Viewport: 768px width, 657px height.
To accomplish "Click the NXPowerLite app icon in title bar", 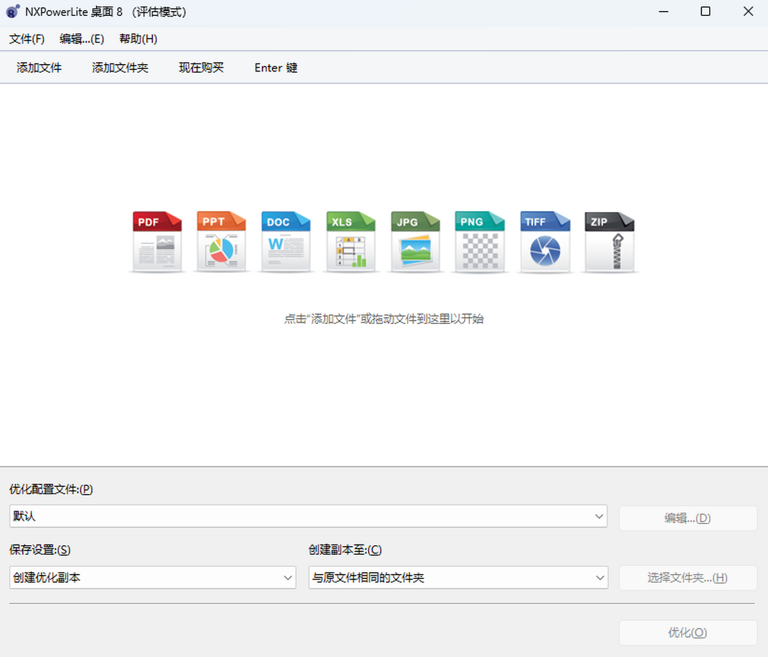I will pos(13,12).
